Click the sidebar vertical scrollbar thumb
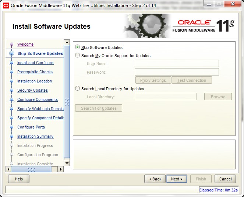Screen dimensions: 244x197 coord(67,102)
